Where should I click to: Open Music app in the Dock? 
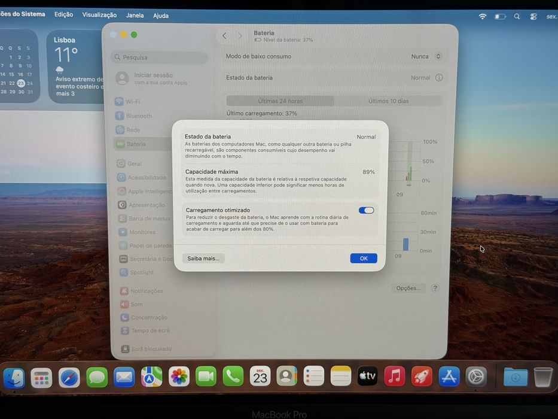(x=394, y=376)
